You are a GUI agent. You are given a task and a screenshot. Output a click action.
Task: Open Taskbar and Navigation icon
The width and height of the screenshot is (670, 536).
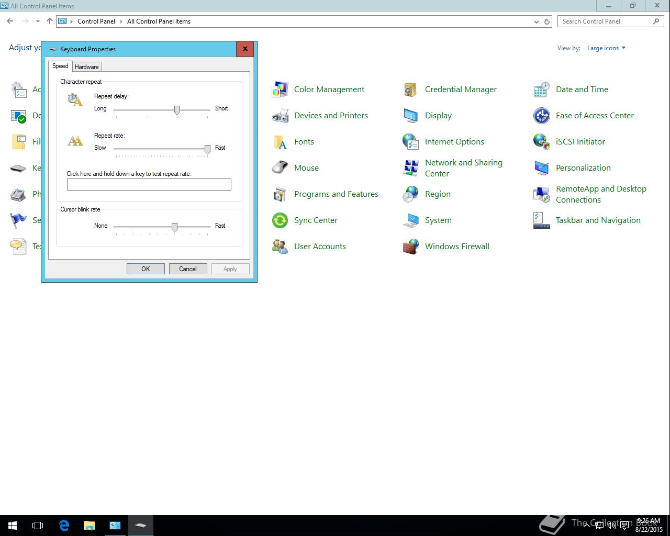click(542, 220)
